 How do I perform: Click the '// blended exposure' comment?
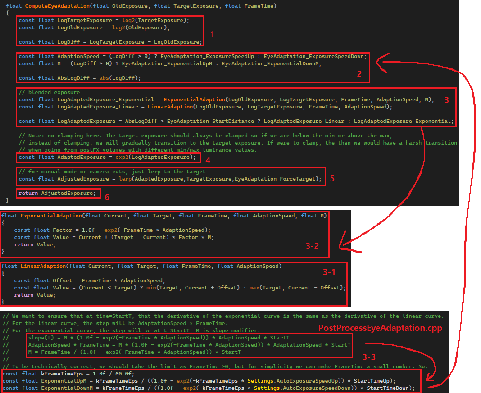pyautogui.click(x=49, y=92)
